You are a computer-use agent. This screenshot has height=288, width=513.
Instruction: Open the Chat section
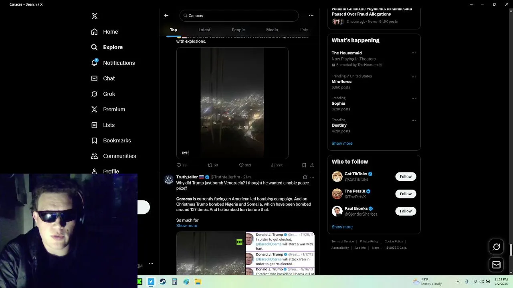pyautogui.click(x=103, y=78)
